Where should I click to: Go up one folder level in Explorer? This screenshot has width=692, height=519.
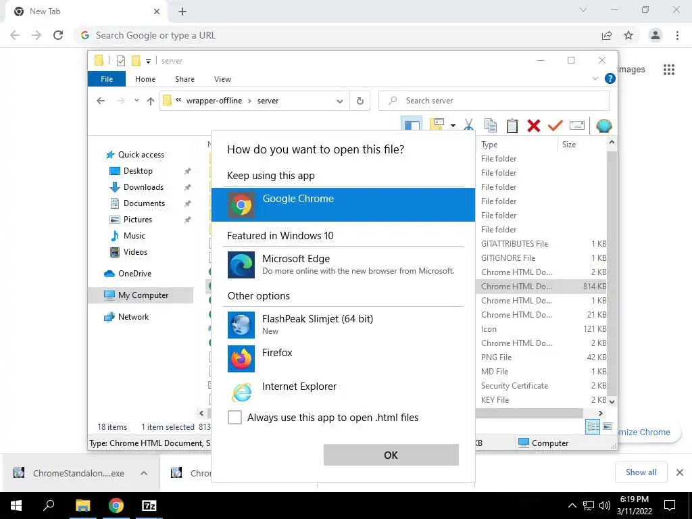pos(151,101)
